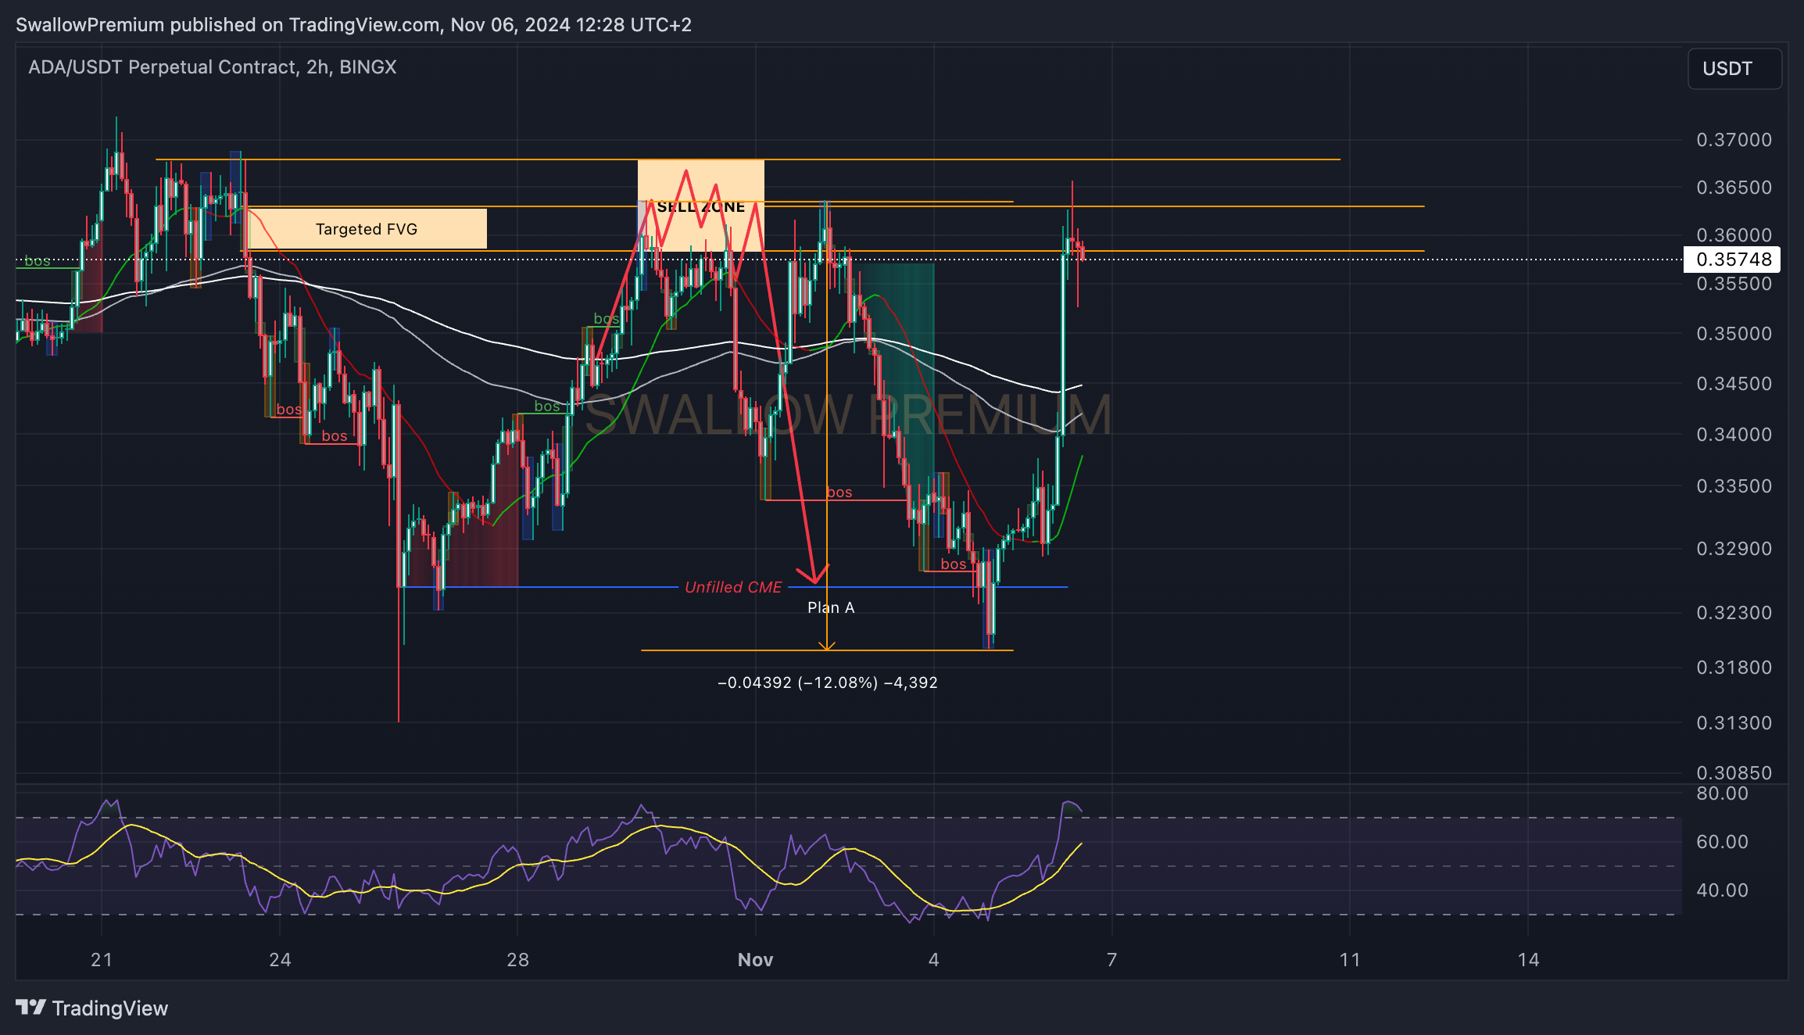The height and width of the screenshot is (1035, 1804).
Task: Click the date label 7 on time axis
Action: click(x=1112, y=960)
